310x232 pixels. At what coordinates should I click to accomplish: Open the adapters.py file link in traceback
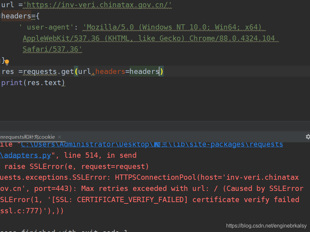pyautogui.click(x=26, y=155)
